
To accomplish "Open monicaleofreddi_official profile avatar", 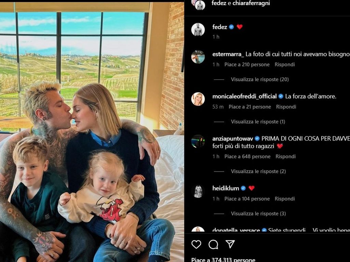I will pos(198,99).
